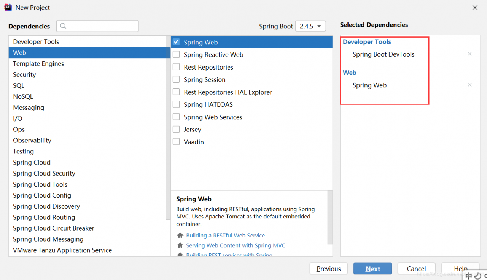This screenshot has height=280, width=487.
Task: Tick the Spring Session checkbox
Action: tap(176, 79)
